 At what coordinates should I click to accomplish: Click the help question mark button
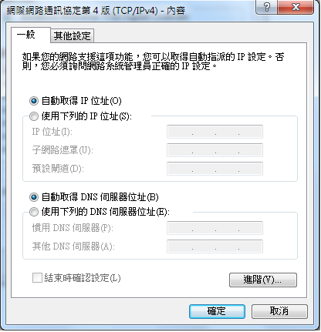tap(266, 7)
